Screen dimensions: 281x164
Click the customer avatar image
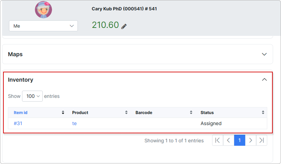click(x=43, y=10)
